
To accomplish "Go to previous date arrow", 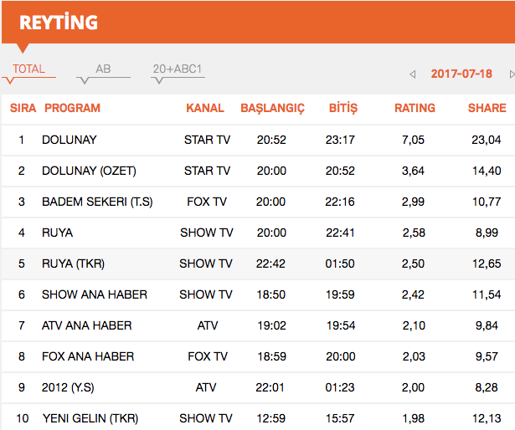I will [x=412, y=74].
